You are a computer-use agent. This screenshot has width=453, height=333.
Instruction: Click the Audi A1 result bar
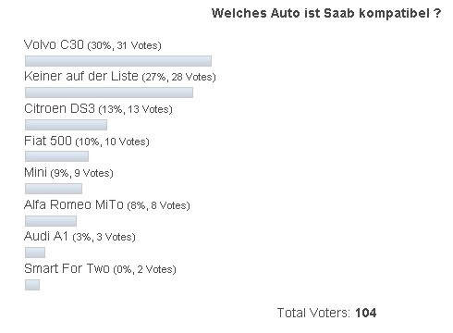(35, 253)
